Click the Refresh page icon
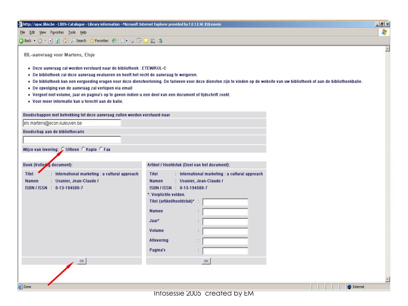 [58, 41]
